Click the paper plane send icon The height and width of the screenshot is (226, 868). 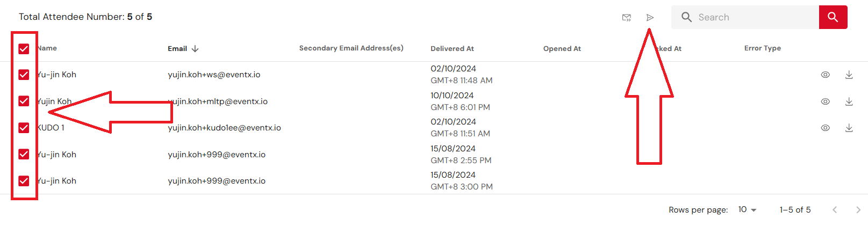(x=650, y=18)
